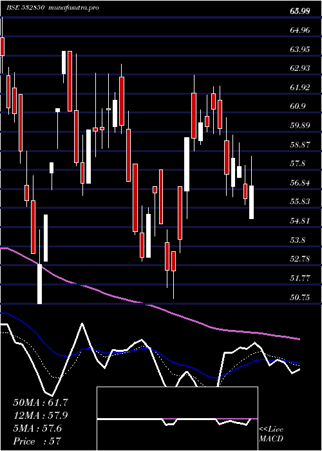Click the munafasutra.pro text
Screen dimensions: 322x451
click(74, 8)
